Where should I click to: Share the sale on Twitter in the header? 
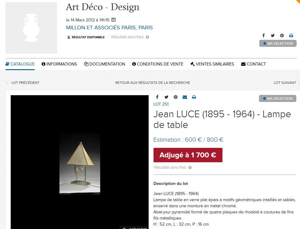[x=273, y=36]
